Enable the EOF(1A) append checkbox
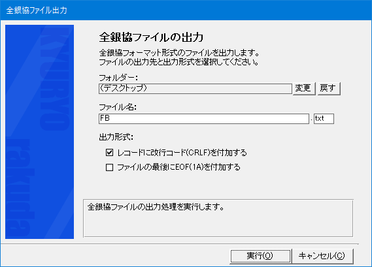 click(x=109, y=168)
